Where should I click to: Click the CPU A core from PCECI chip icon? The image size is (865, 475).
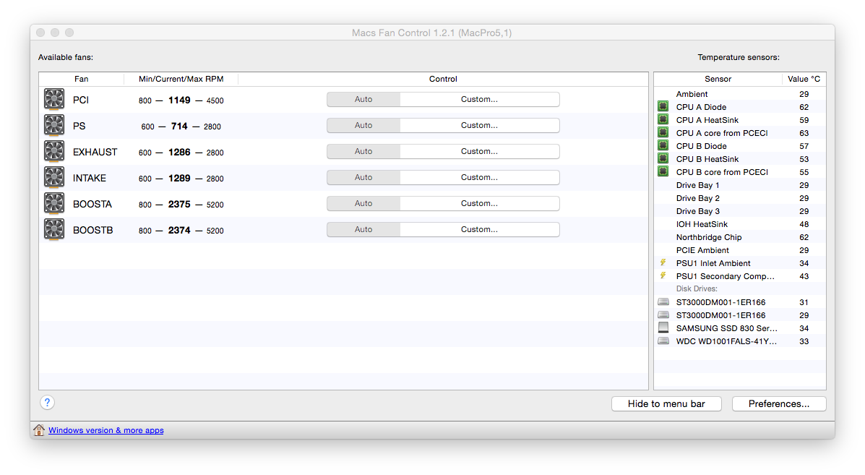coord(663,132)
